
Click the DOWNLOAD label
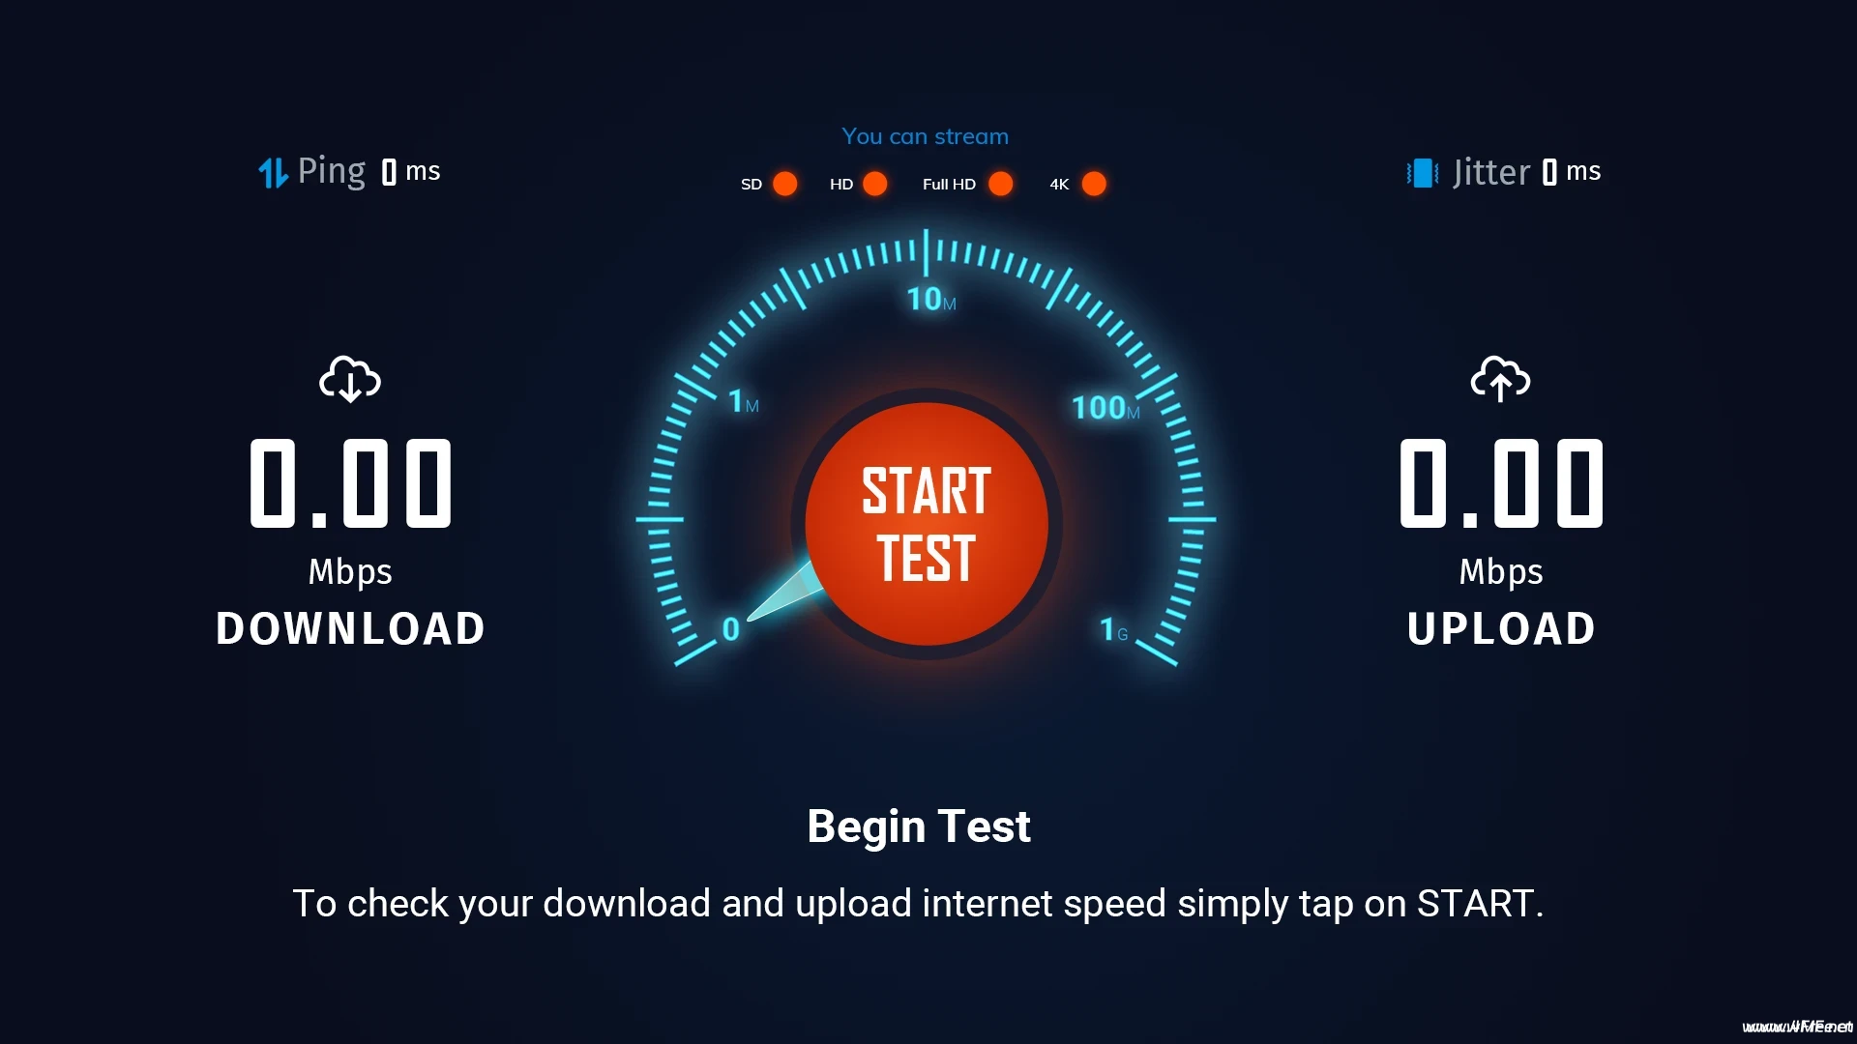click(x=350, y=628)
